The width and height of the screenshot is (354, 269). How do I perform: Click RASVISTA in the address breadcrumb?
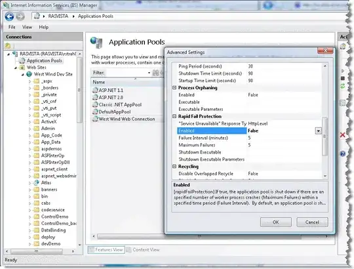pos(58,16)
